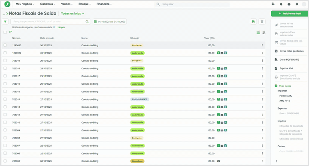The width and height of the screenshot is (309, 166).
Task: Open the settings gear icon
Action: tap(297, 4)
